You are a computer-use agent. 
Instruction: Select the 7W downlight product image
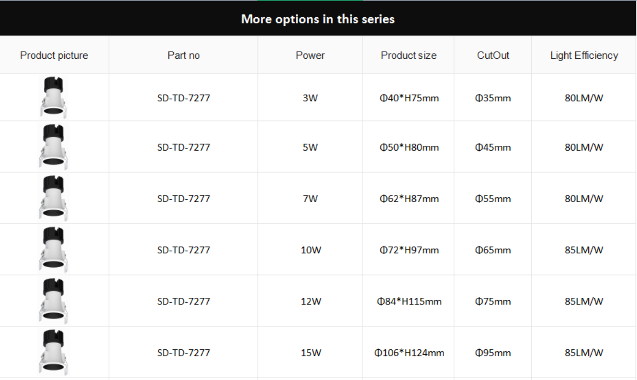point(53,198)
